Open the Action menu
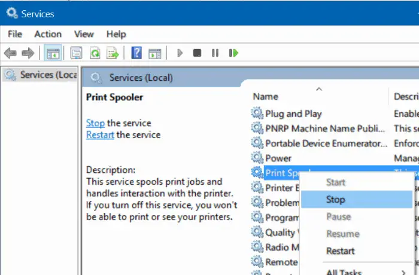This screenshot has width=419, height=275. [48, 34]
